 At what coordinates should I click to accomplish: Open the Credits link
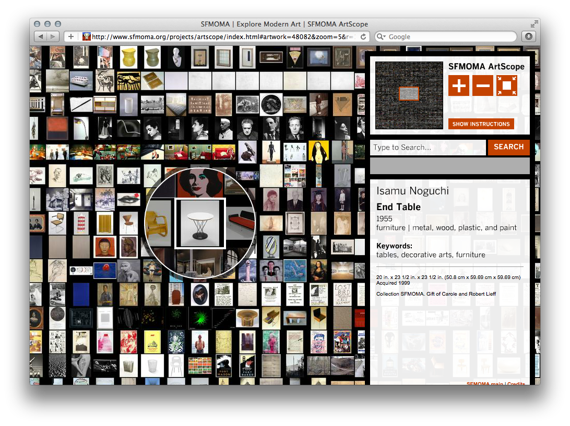pyautogui.click(x=515, y=384)
